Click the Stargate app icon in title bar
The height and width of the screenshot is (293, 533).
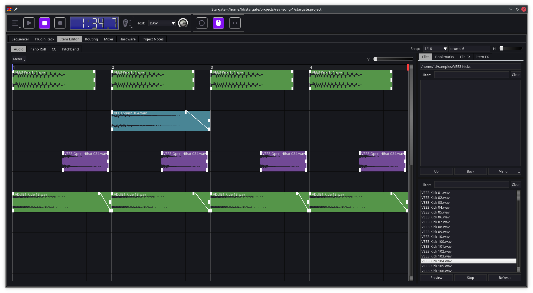point(9,9)
